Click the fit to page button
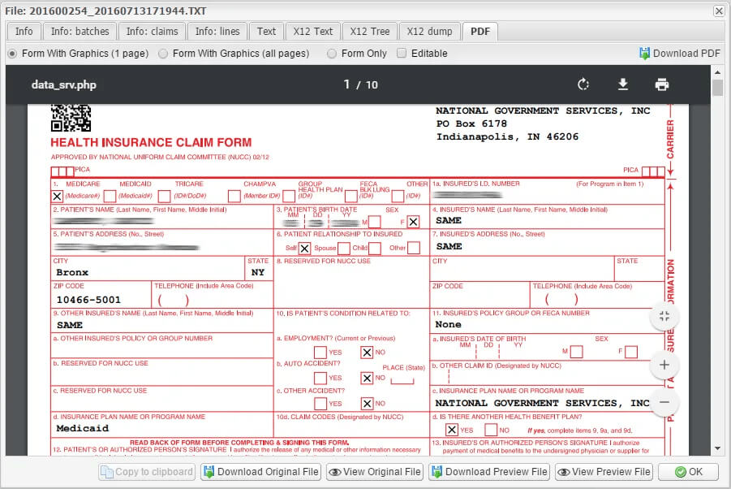This screenshot has height=489, width=731. coord(664,317)
